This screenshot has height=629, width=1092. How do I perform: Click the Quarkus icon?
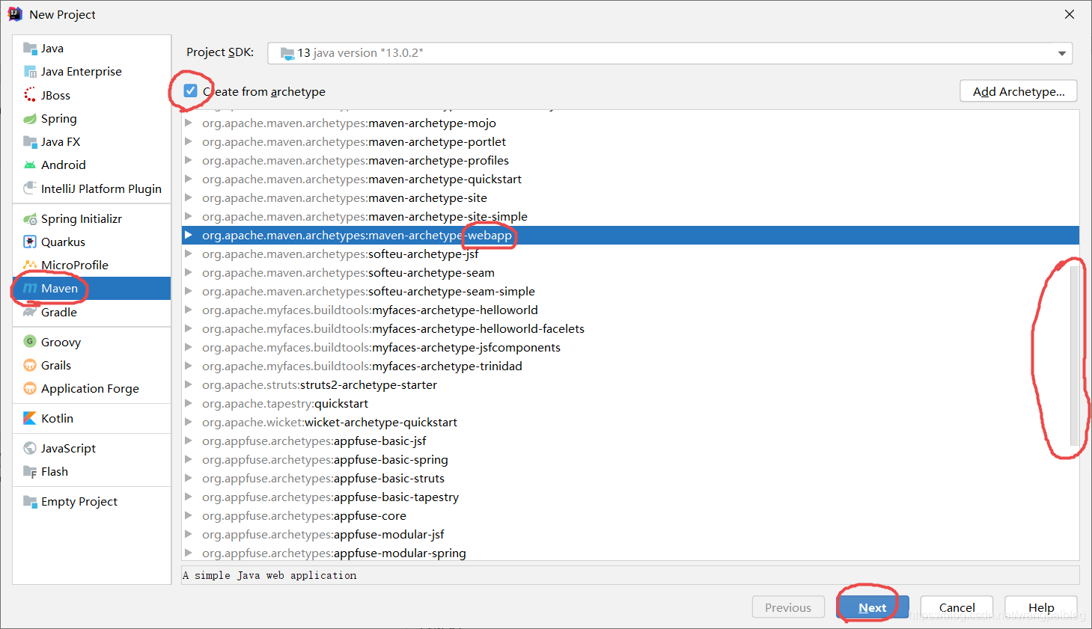[30, 242]
